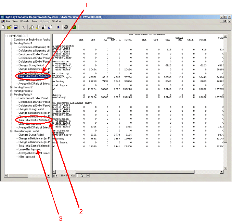Screen dimensions: 232x223
Task: Select Funding Period 1 Changes During Period
Action: 31,65
